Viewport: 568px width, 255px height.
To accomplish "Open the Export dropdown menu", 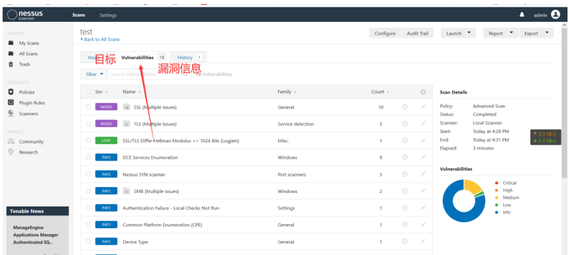I will coord(536,33).
